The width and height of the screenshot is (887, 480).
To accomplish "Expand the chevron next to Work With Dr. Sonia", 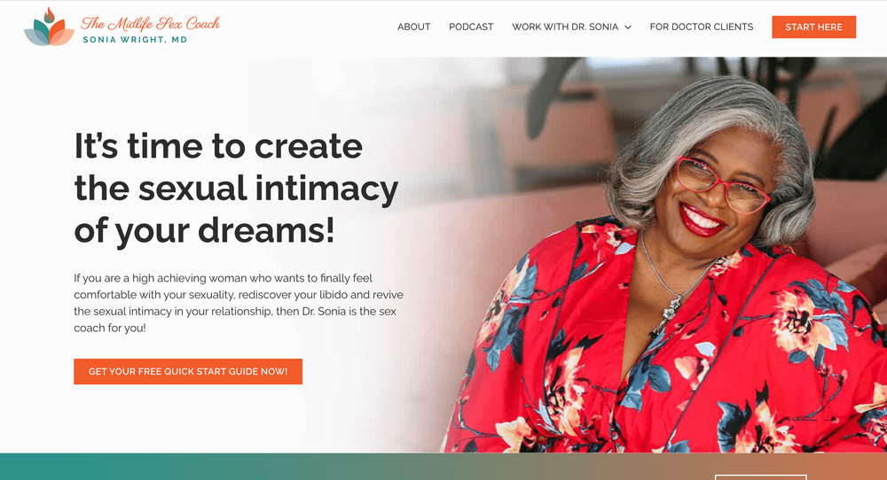I will point(628,27).
